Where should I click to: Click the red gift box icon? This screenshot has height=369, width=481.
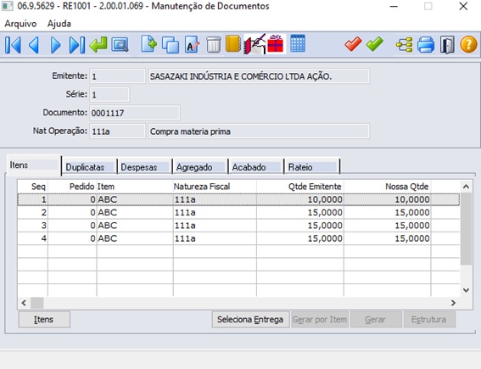pyautogui.click(x=276, y=44)
